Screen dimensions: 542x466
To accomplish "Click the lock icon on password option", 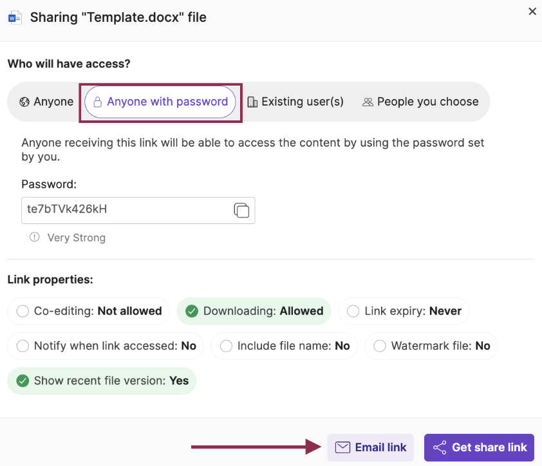I will 98,102.
